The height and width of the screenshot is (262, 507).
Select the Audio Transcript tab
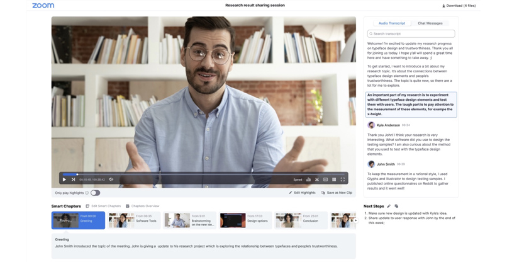[391, 23]
